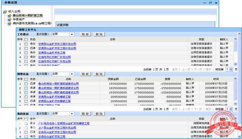
Task: Click the icon beside 调洲里市龙泉园 project
Action: coord(9,23)
